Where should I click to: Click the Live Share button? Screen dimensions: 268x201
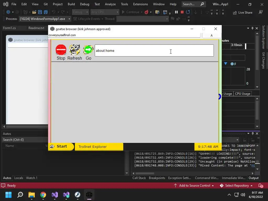click(x=243, y=13)
